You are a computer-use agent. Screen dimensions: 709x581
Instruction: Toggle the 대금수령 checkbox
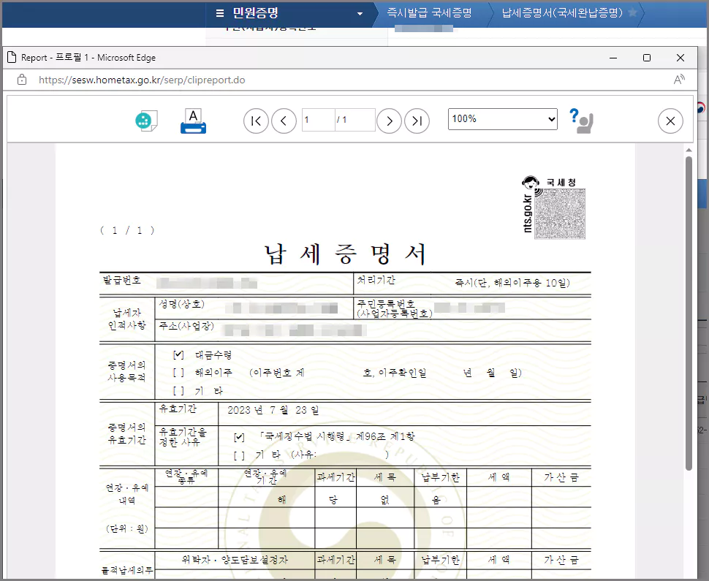click(x=178, y=355)
